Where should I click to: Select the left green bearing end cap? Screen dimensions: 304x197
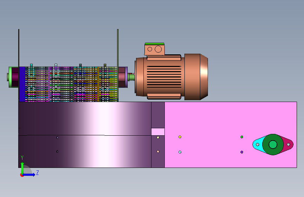(x=10, y=77)
